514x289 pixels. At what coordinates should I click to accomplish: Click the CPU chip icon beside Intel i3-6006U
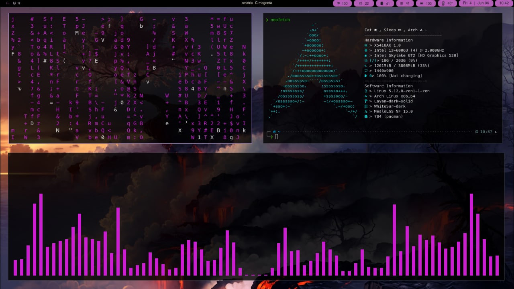366,51
